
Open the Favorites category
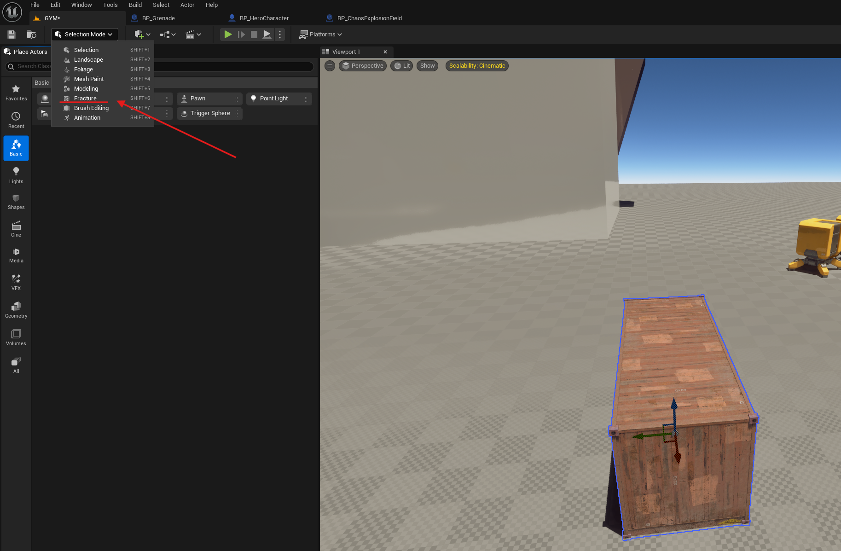(16, 93)
